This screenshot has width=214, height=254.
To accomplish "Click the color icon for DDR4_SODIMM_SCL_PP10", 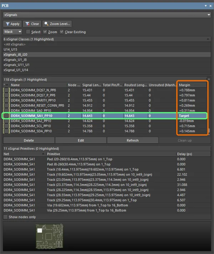I will pyautogui.click(x=6, y=126).
